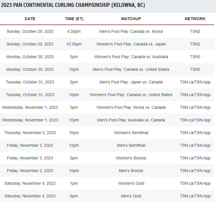Click the Women's Bronze matchup

pyautogui.click(x=131, y=158)
